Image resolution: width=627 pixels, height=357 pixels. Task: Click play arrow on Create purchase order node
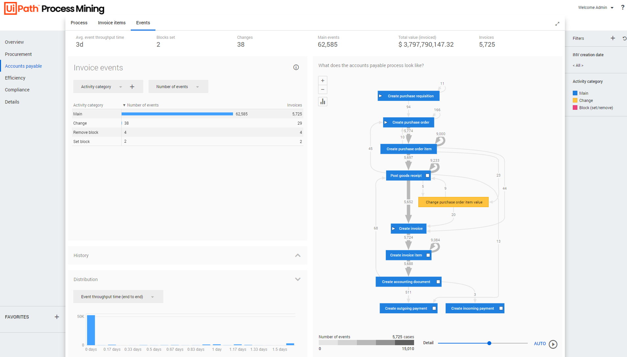pyautogui.click(x=386, y=122)
